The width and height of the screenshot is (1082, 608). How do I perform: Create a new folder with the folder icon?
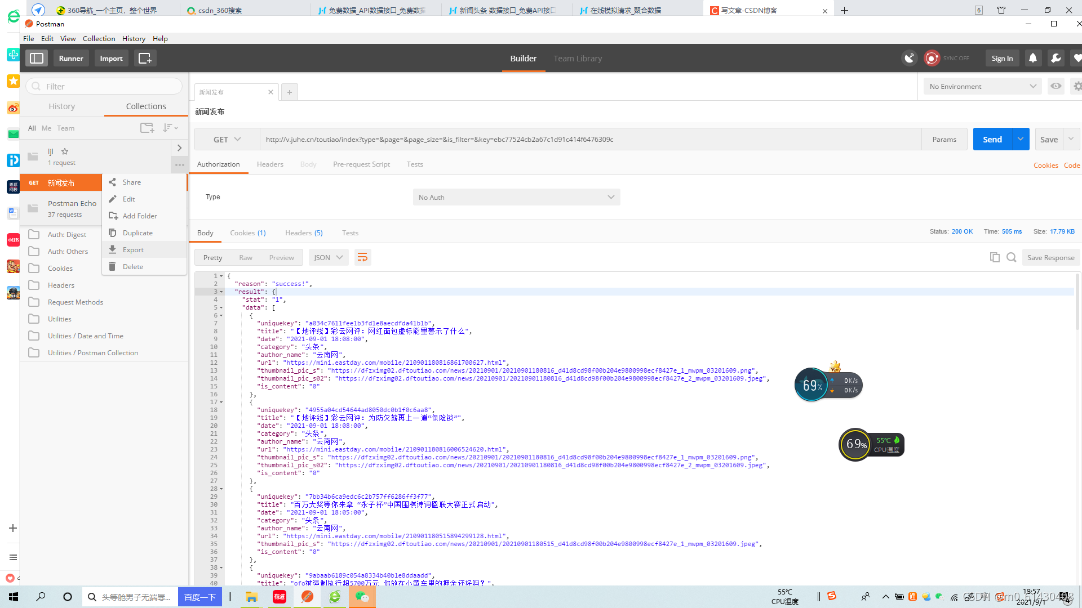click(147, 128)
